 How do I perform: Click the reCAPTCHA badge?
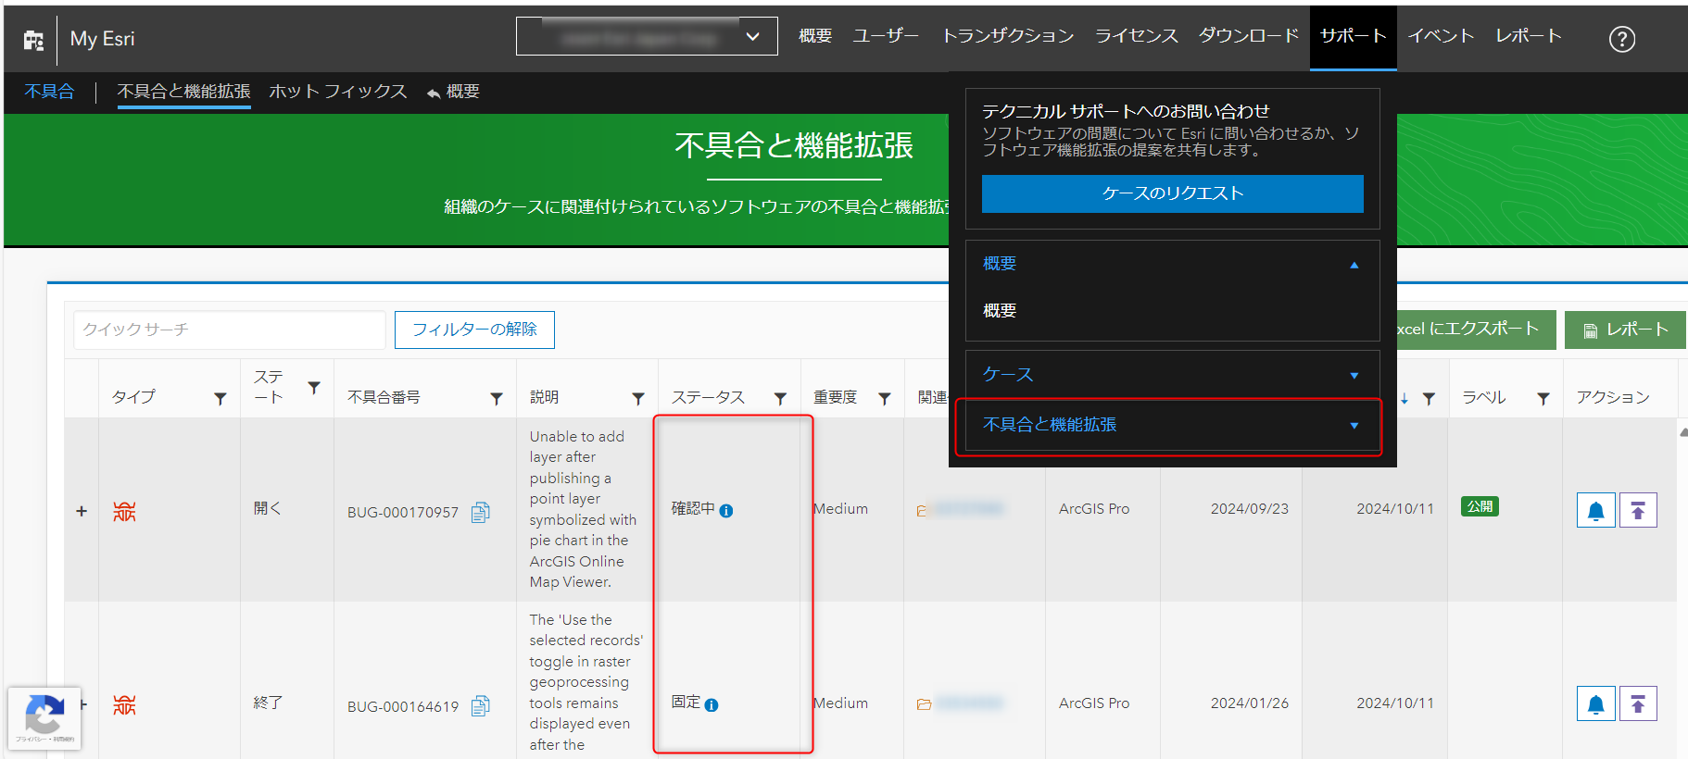pyautogui.click(x=44, y=718)
